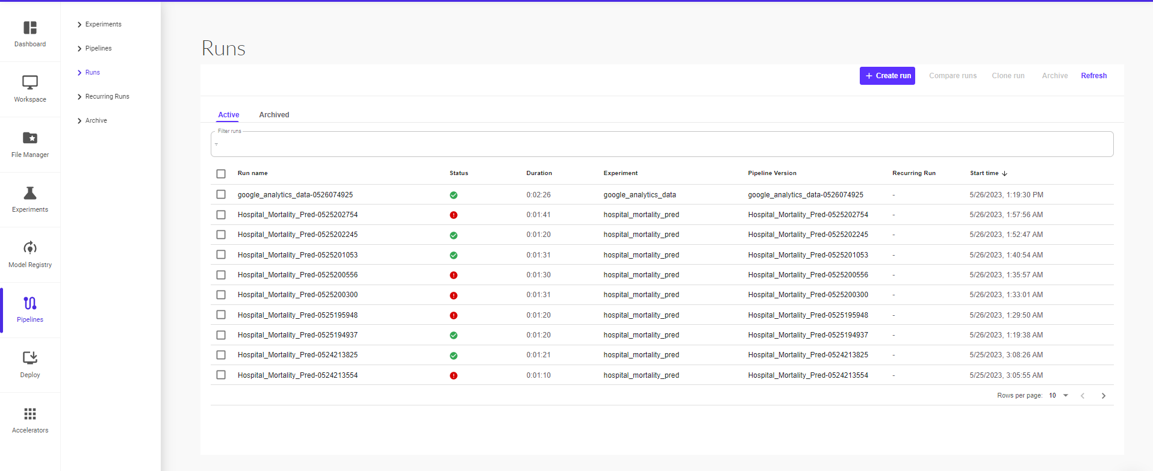Open the Rows per page dropdown

click(x=1058, y=396)
